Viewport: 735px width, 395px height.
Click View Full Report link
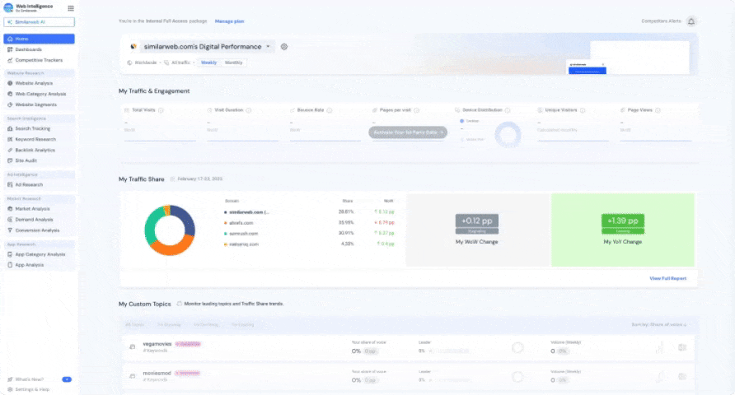[x=667, y=279]
